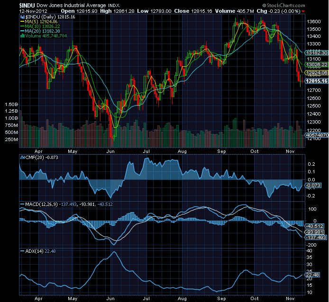Click the 'Apr' label below the ADX panel
The height and width of the screenshot is (302, 329).
click(x=38, y=298)
